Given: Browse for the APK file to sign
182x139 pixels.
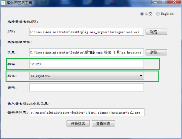Looking at the screenshot, I should 156,32.
